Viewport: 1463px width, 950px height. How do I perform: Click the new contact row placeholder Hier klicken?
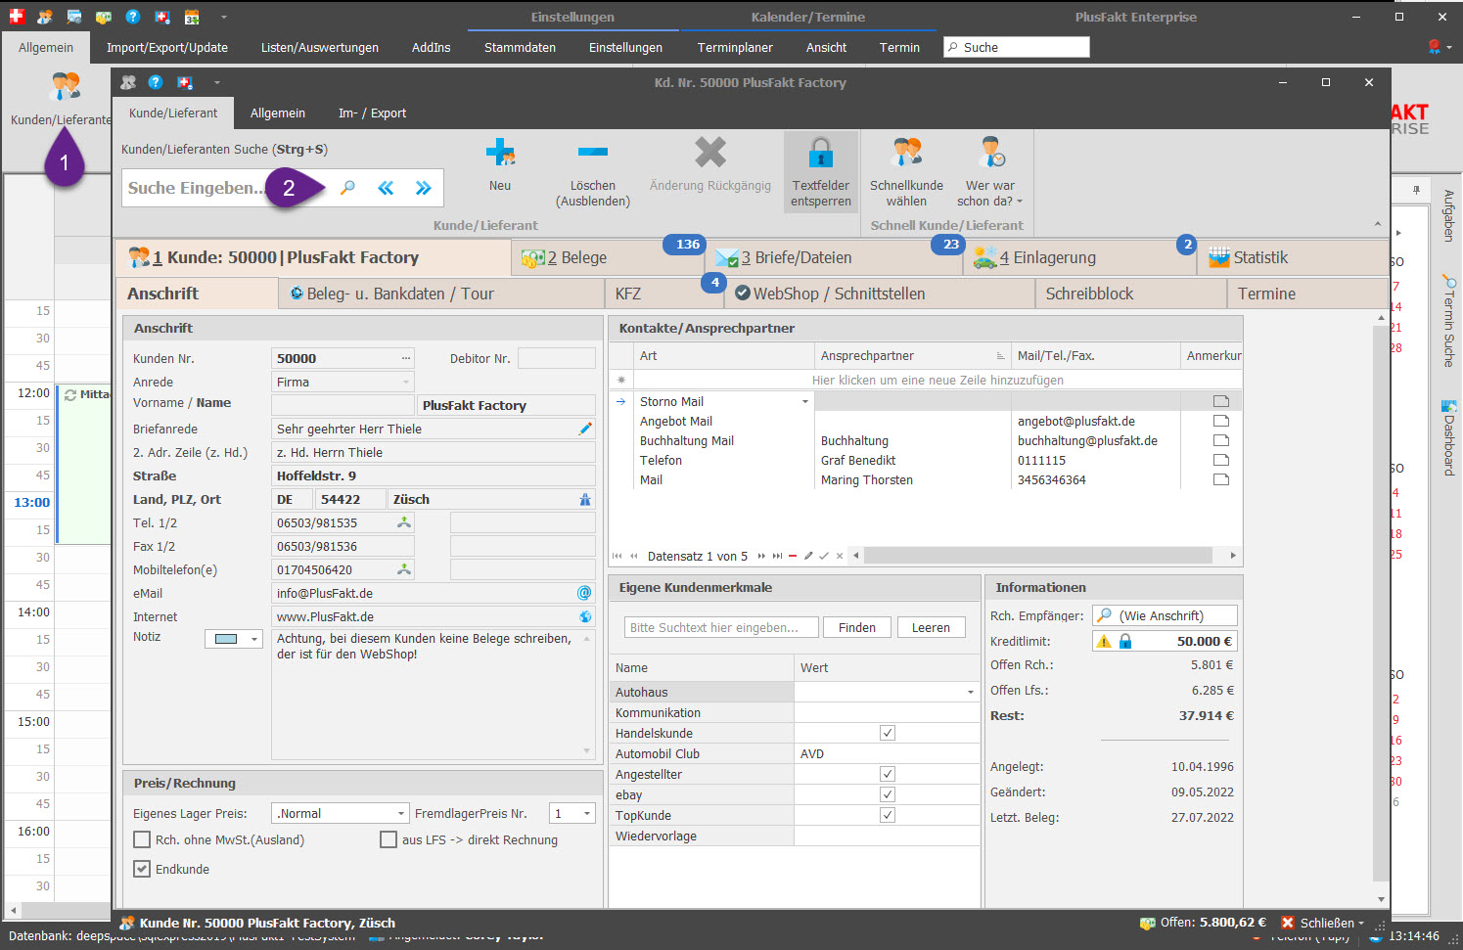937,380
